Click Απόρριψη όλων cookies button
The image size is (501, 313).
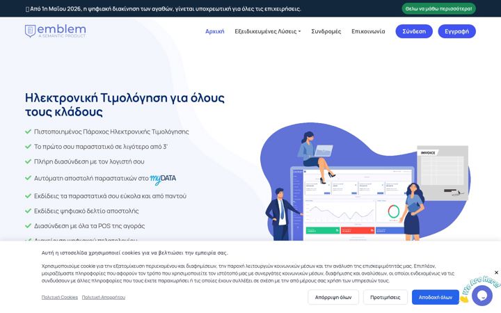(x=333, y=297)
